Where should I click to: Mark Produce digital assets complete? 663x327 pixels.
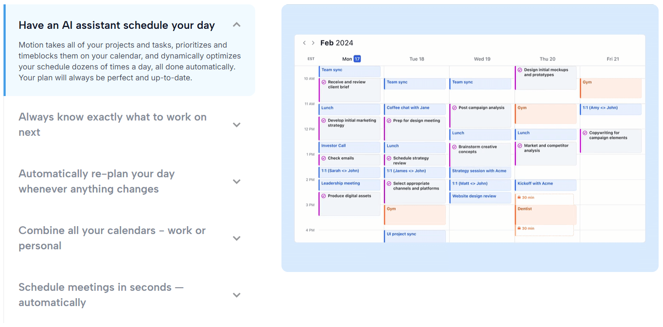pos(323,196)
